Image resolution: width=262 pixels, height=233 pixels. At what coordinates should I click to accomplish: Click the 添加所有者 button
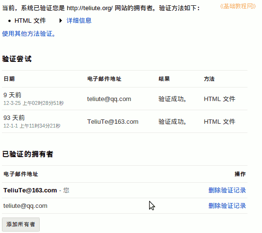coord(21,224)
